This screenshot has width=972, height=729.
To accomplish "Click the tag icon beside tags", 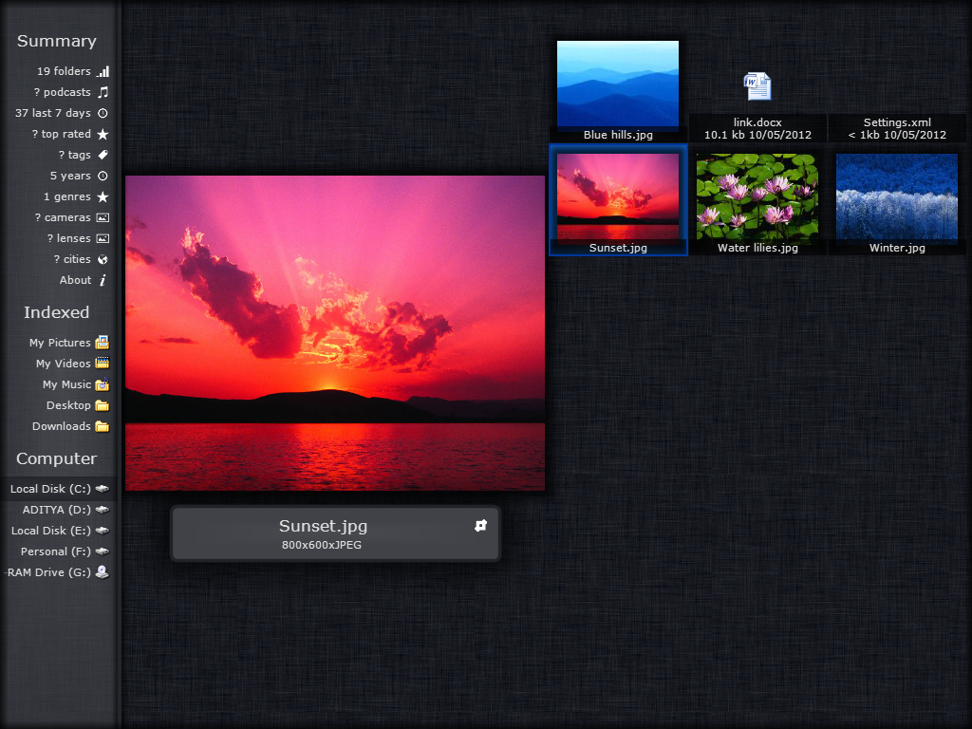I will 103,155.
